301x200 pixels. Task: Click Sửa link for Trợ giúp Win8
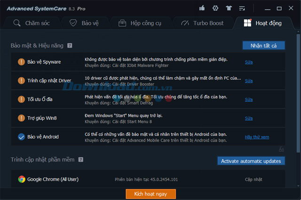pos(249,118)
